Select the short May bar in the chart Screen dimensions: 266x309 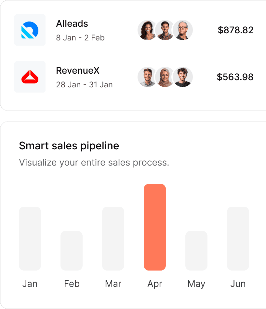[196, 250]
